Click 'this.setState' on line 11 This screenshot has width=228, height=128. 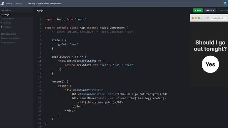[x=69, y=61]
